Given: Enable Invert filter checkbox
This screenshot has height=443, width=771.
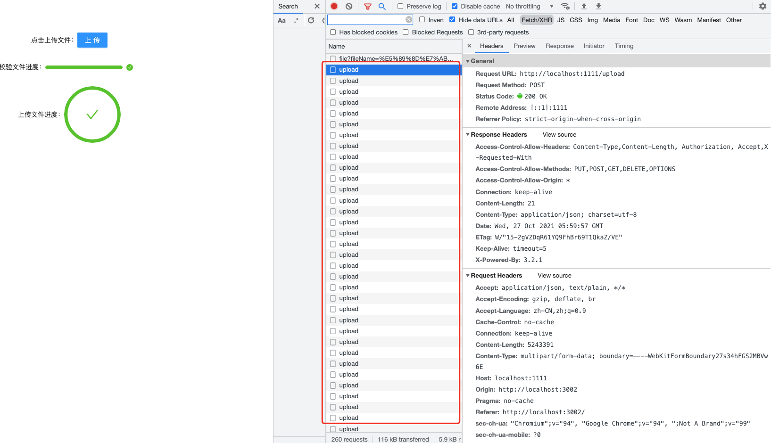Looking at the screenshot, I should pos(422,20).
